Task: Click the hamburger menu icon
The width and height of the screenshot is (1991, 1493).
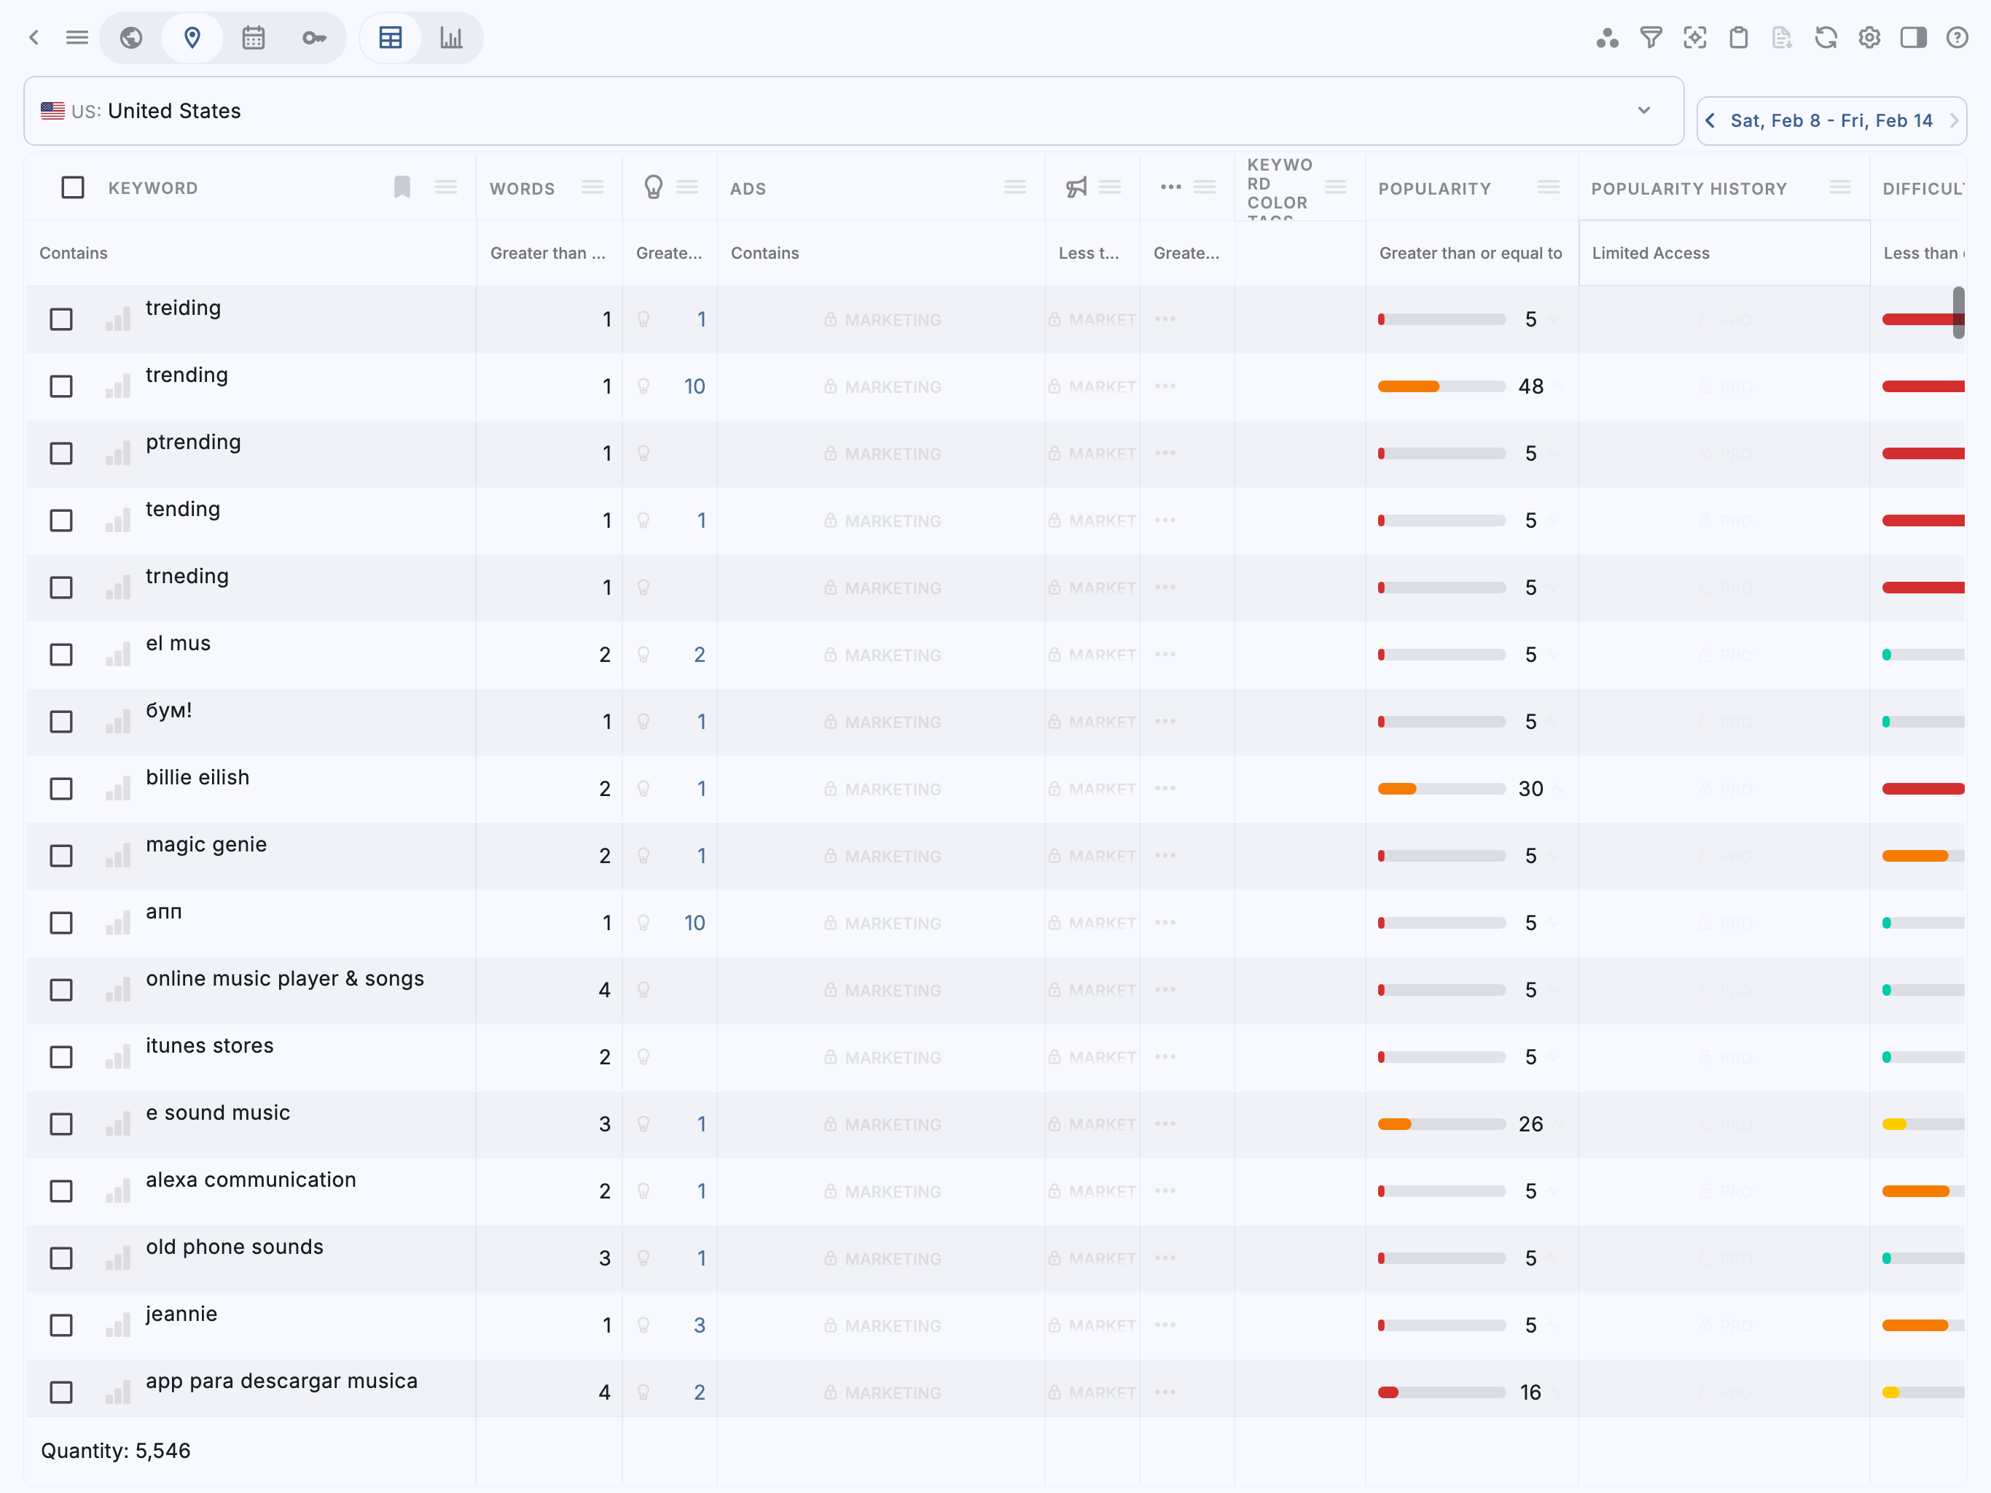Action: pyautogui.click(x=77, y=38)
